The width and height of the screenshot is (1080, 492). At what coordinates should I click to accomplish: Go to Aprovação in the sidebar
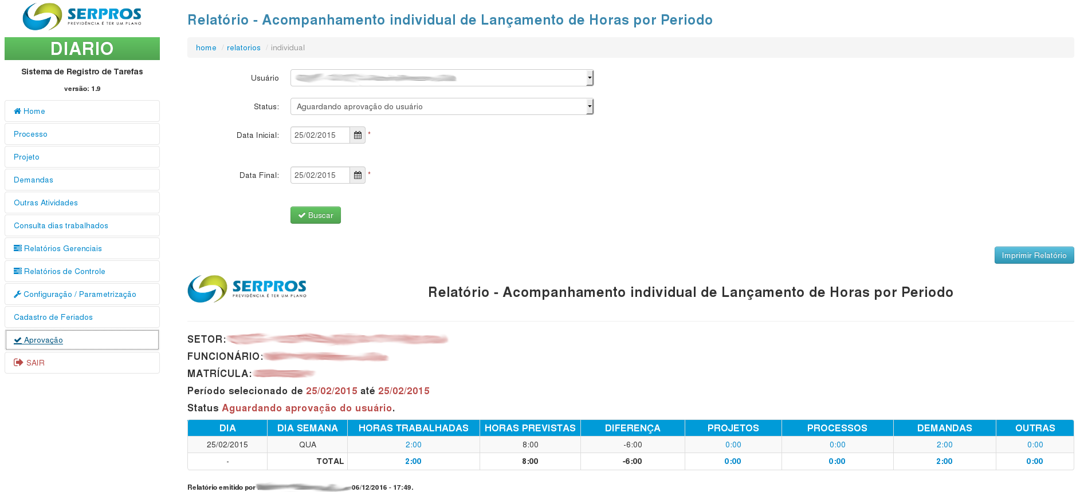(43, 340)
